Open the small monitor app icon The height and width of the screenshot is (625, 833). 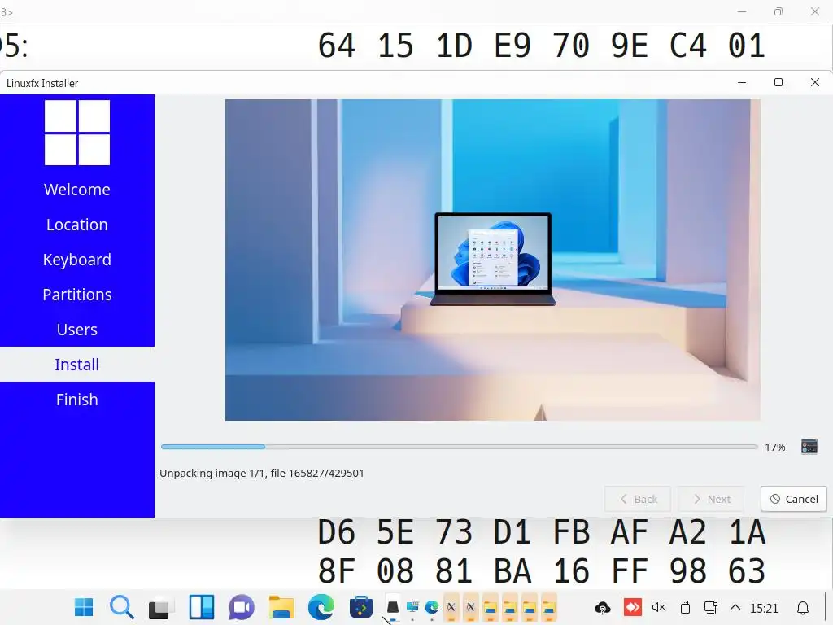(x=412, y=606)
